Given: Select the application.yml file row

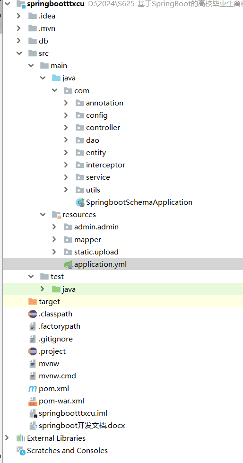Looking at the screenshot, I should point(123,264).
